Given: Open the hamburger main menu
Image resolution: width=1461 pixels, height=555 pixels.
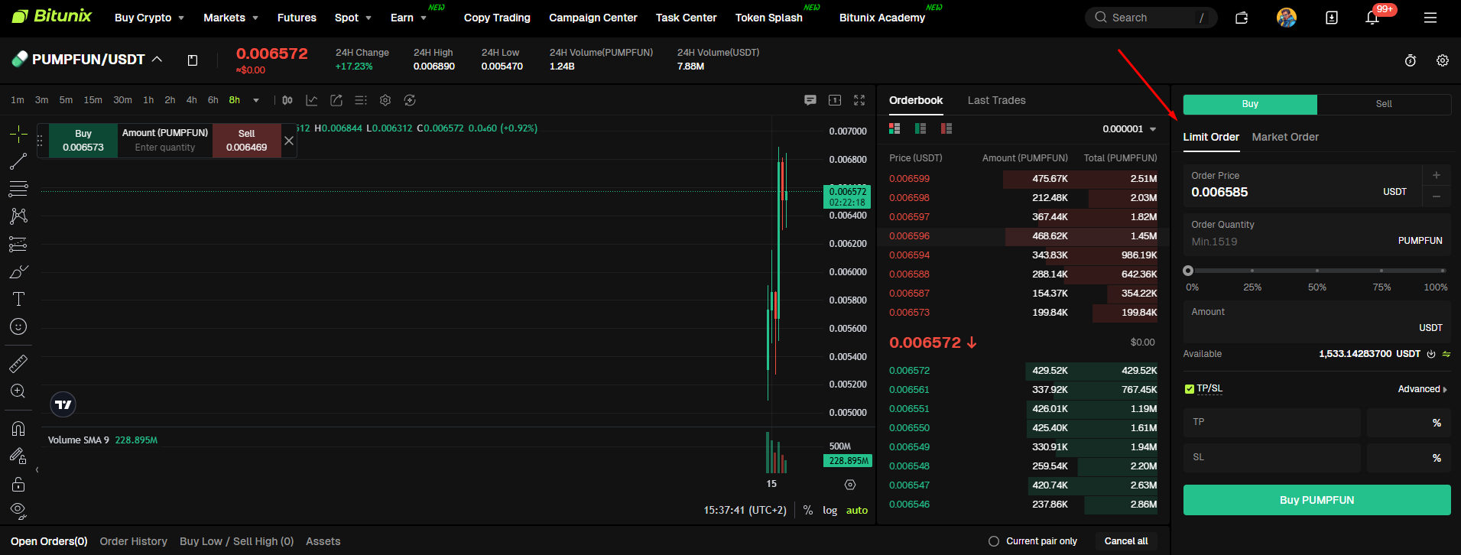Looking at the screenshot, I should click(1430, 18).
